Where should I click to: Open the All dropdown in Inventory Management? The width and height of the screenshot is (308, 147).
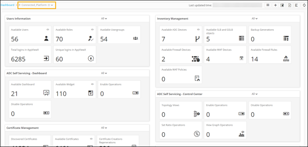255,18
